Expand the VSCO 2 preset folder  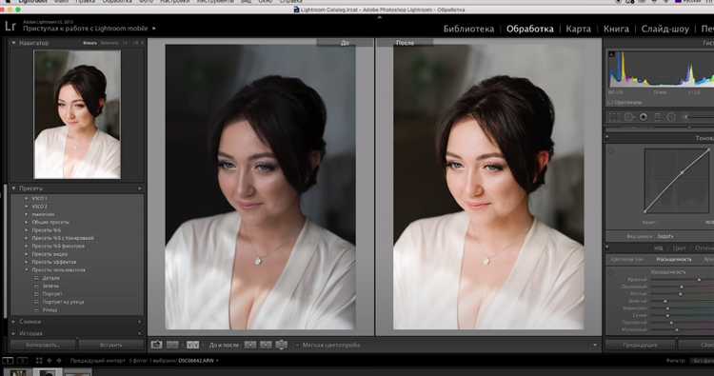click(x=27, y=207)
